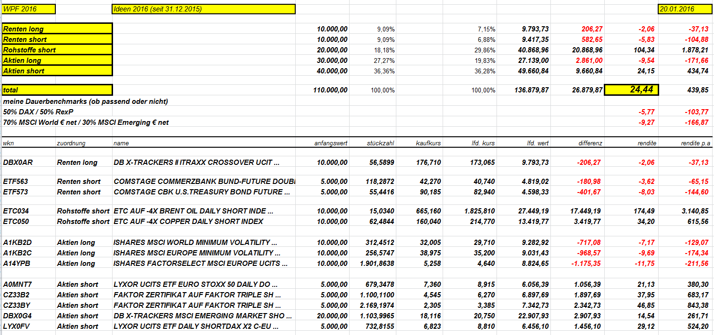Image resolution: width=714 pixels, height=335 pixels.
Task: Click WKN cell A1KB2D
Action: coord(17,242)
